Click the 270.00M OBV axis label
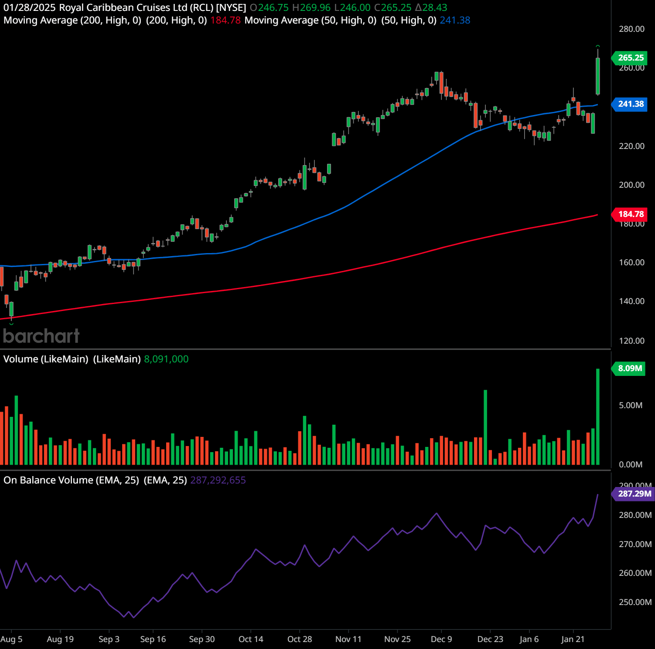The height and width of the screenshot is (649, 655). coord(635,544)
